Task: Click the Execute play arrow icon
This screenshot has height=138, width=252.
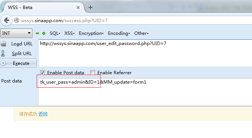Action: (x=3, y=63)
